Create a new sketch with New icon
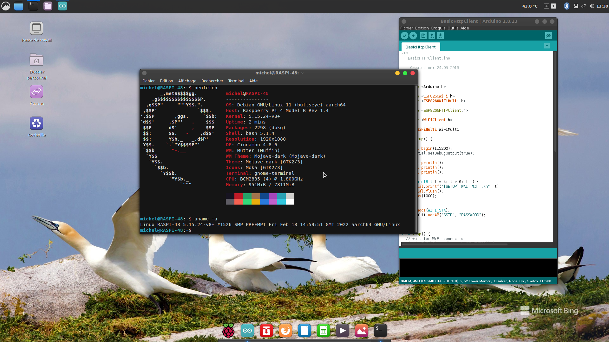The image size is (609, 342). click(x=423, y=36)
